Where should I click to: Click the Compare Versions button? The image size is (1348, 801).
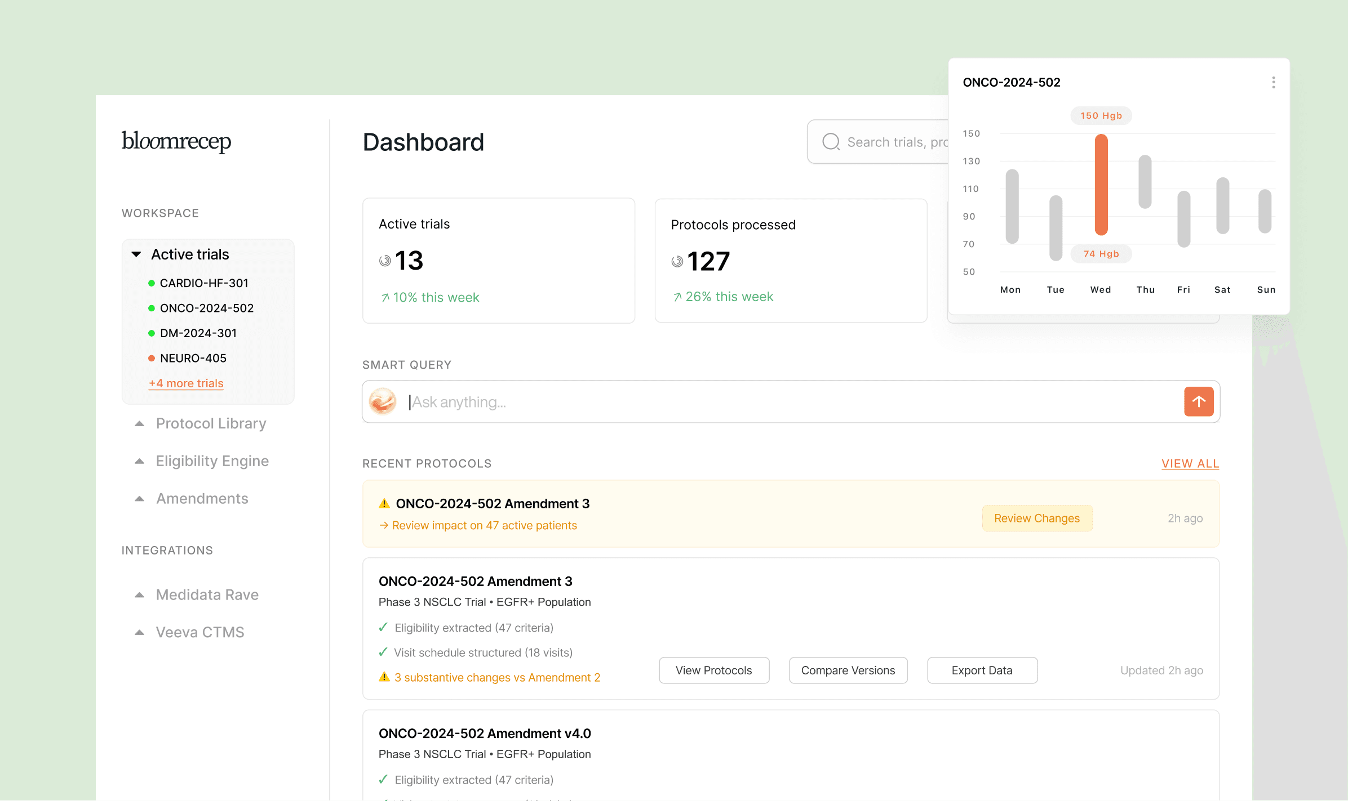(848, 670)
